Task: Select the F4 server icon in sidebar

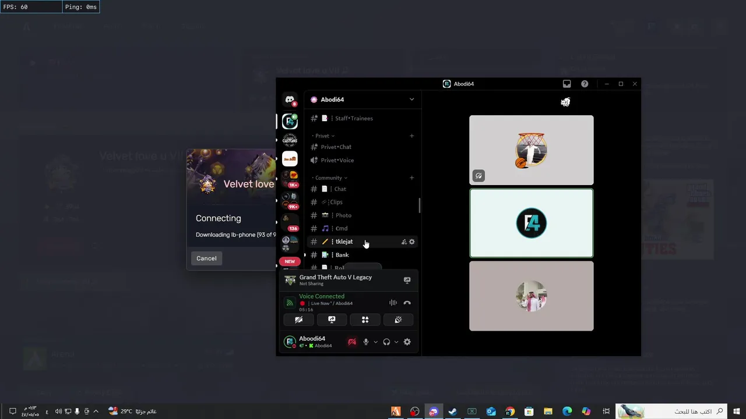Action: (x=290, y=122)
